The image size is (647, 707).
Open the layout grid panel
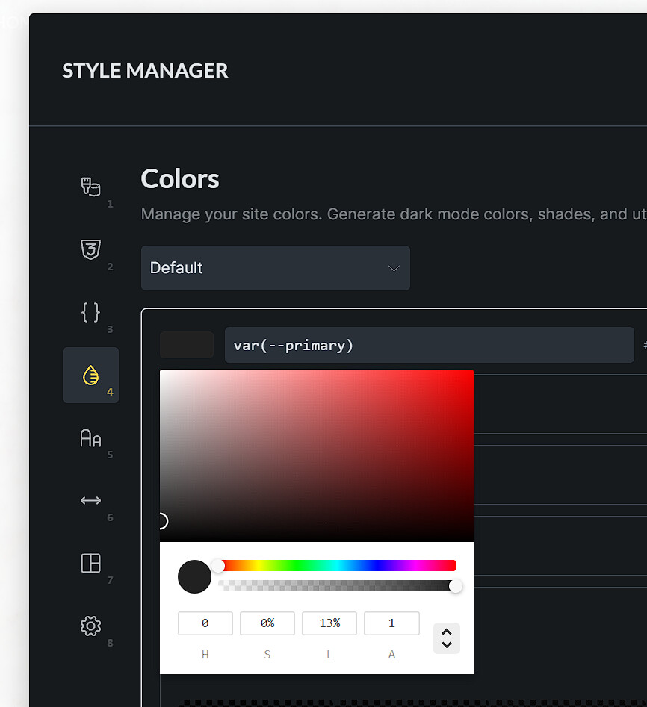[90, 563]
